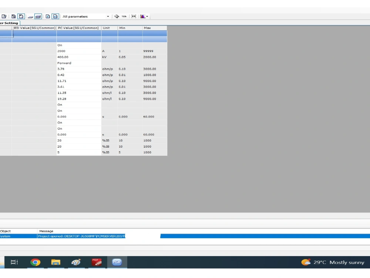Image resolution: width=370 pixels, height=278 pixels.
Task: Click the insert setting group plus icon
Action: pos(117,16)
